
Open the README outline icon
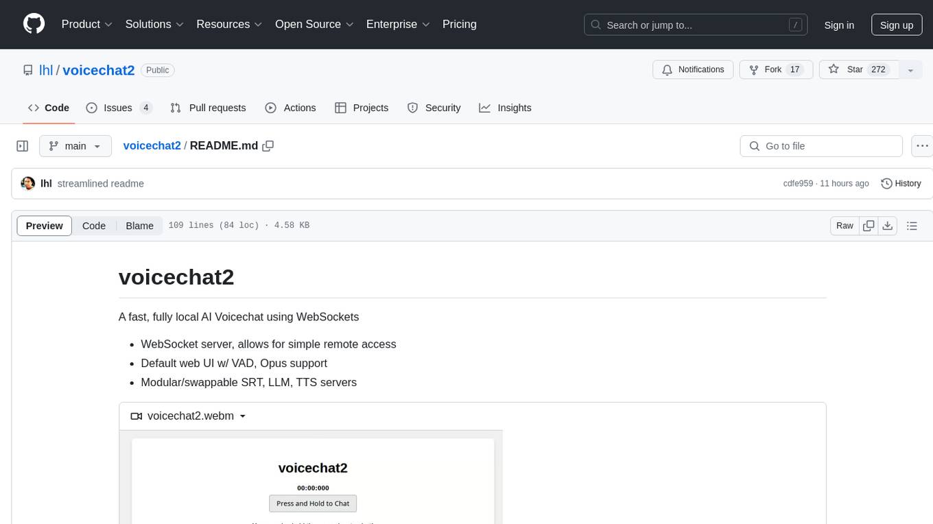(912, 226)
